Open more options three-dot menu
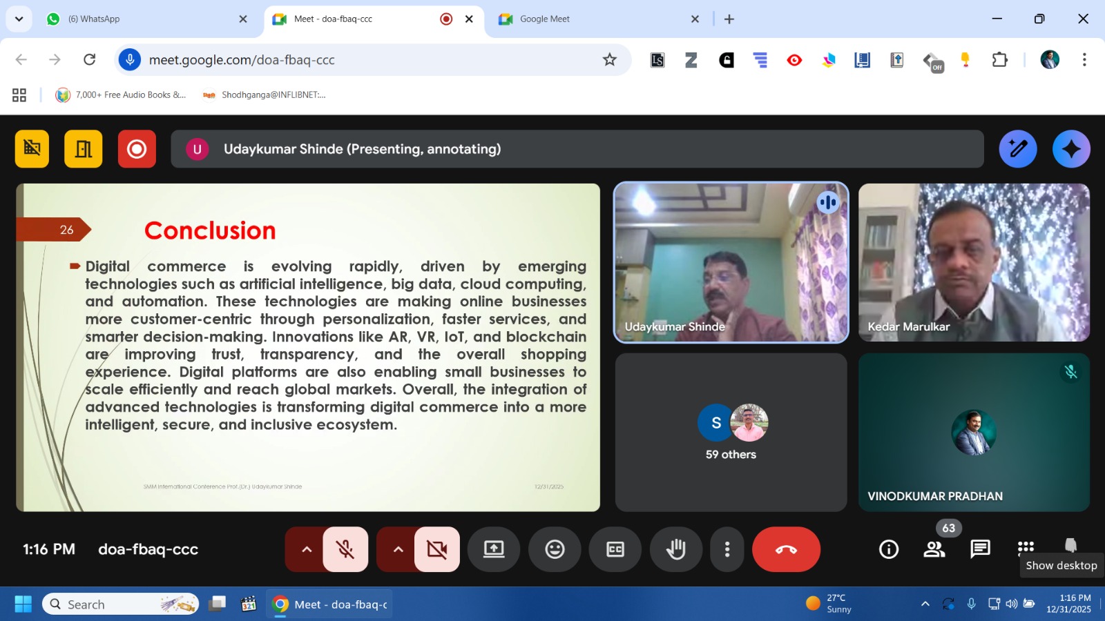Image resolution: width=1105 pixels, height=621 pixels. click(727, 549)
